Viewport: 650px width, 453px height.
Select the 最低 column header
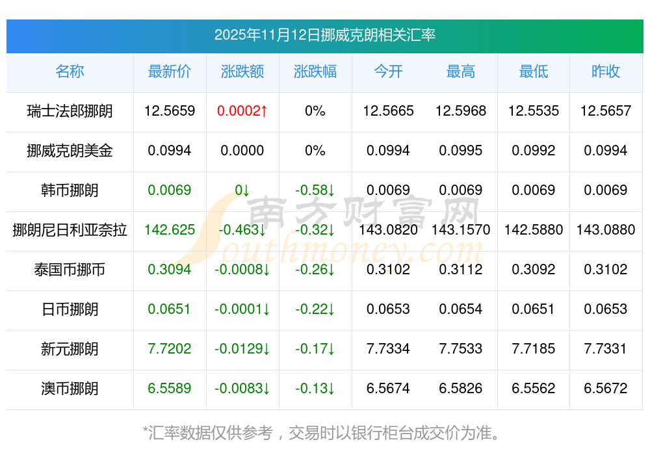pyautogui.click(x=533, y=72)
